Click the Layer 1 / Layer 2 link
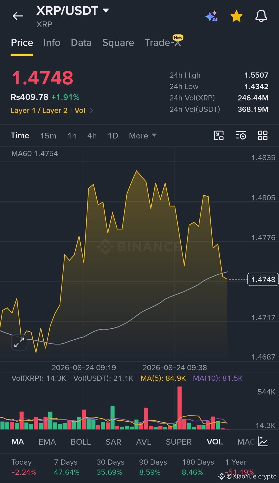279x483 pixels. click(39, 111)
